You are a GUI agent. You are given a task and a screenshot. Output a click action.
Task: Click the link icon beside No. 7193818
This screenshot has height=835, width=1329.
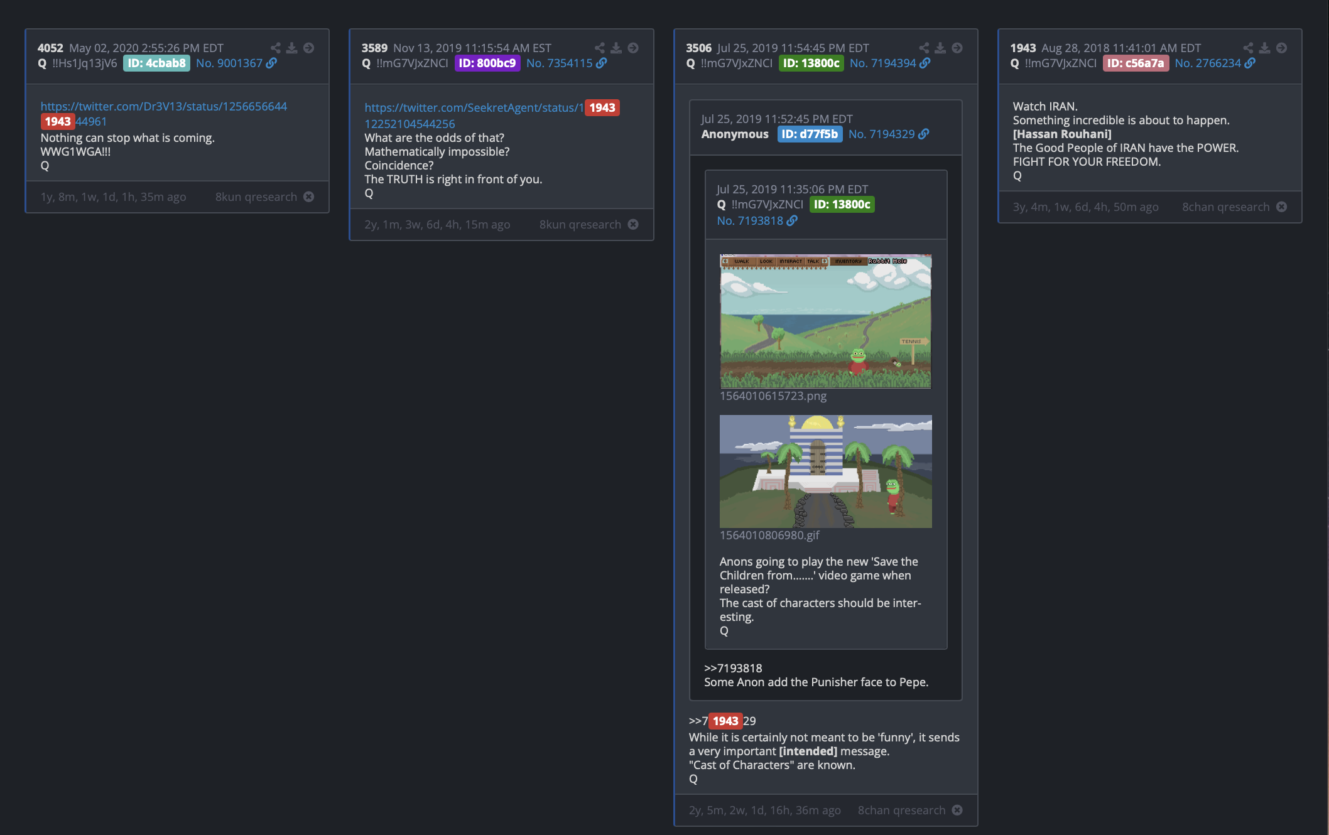pyautogui.click(x=792, y=220)
